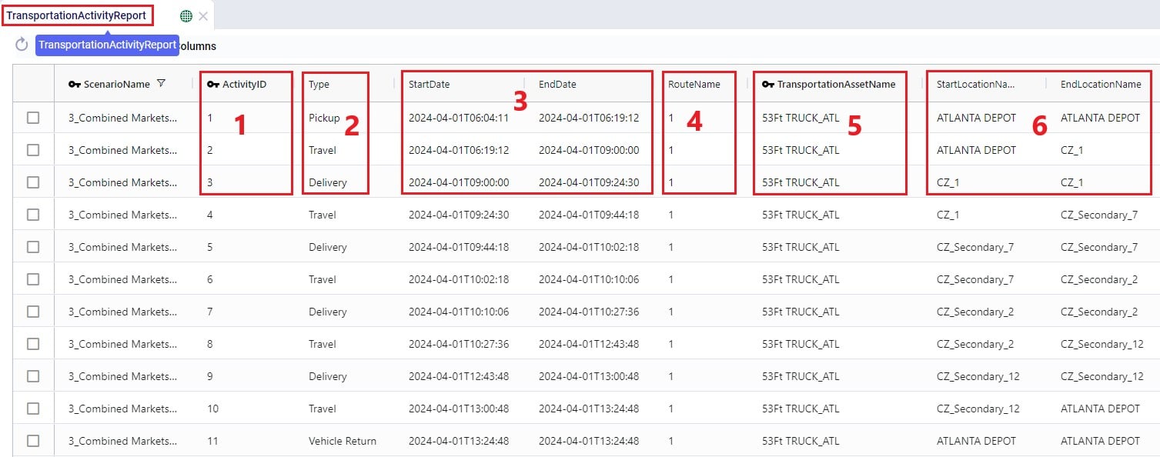Click 53Ft TRUCK_ATL cell in row 7
The width and height of the screenshot is (1160, 457).
801,312
